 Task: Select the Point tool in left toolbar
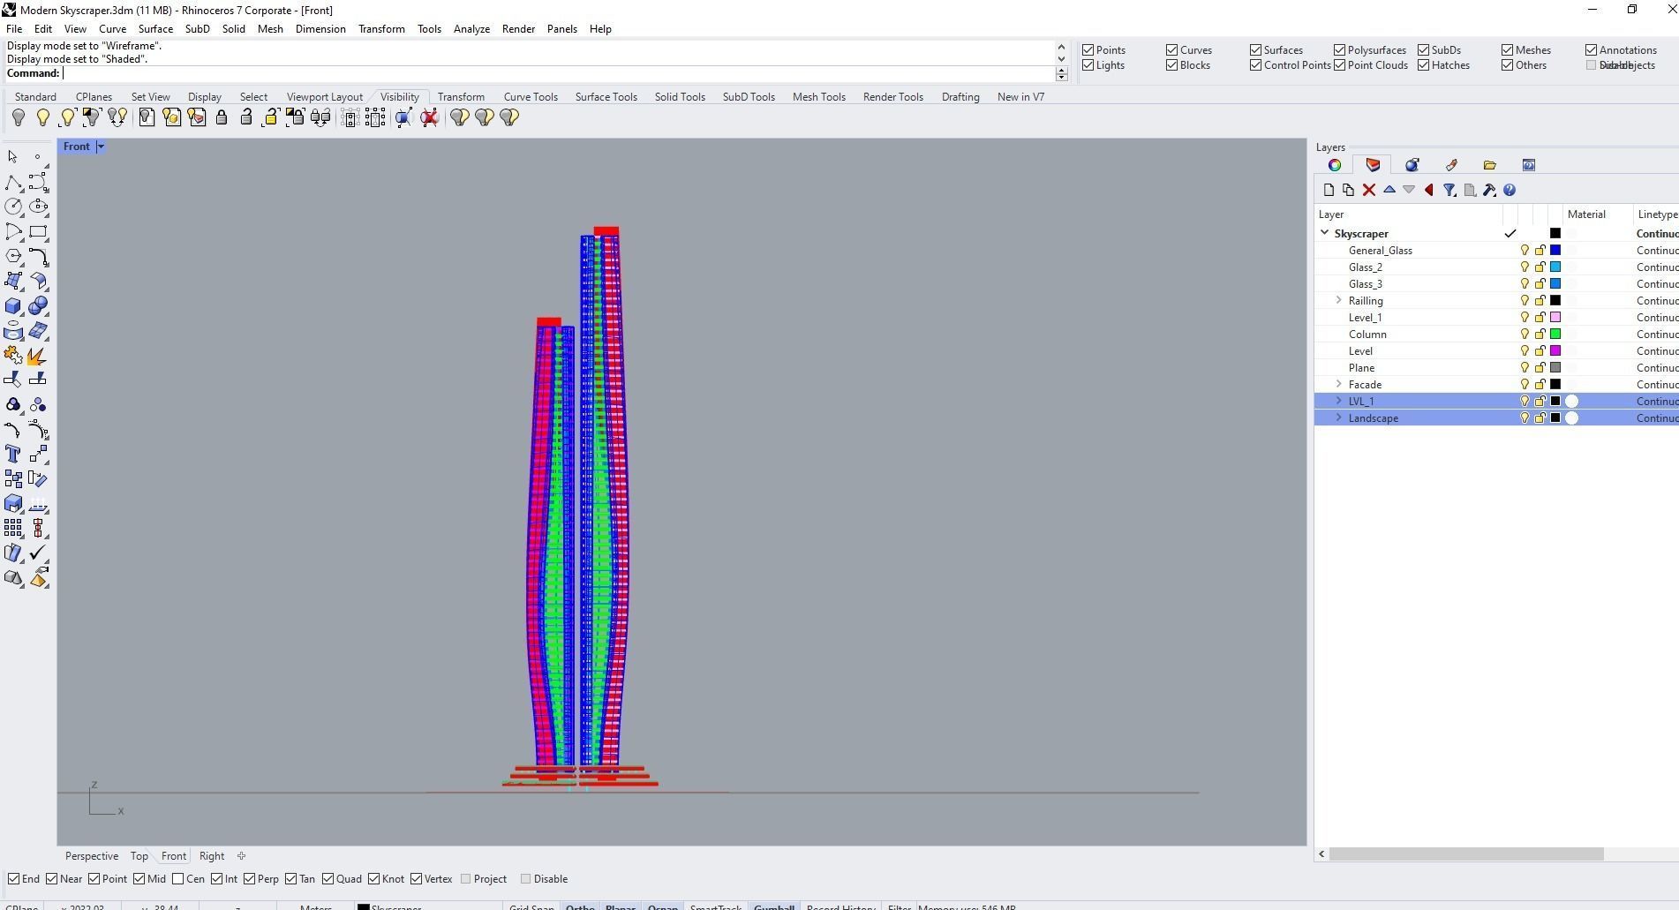(x=37, y=157)
